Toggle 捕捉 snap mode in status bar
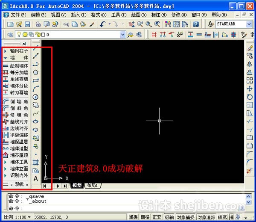The width and height of the screenshot is (256, 222). [x=133, y=217]
